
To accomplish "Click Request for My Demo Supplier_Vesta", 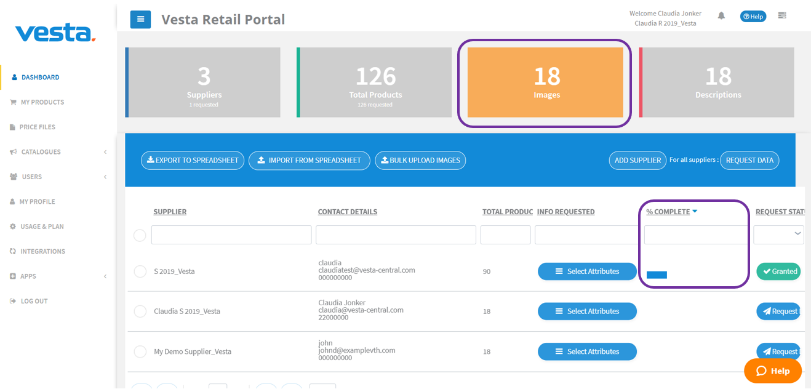I will click(x=778, y=351).
